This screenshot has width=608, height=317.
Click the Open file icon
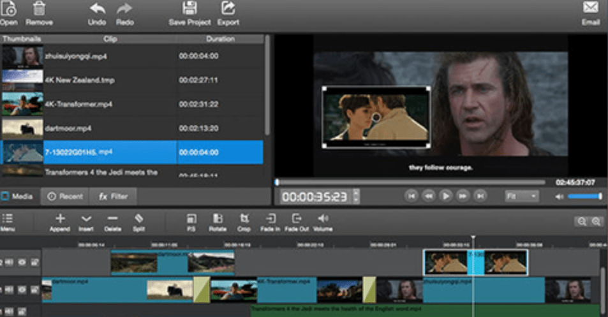click(8, 8)
